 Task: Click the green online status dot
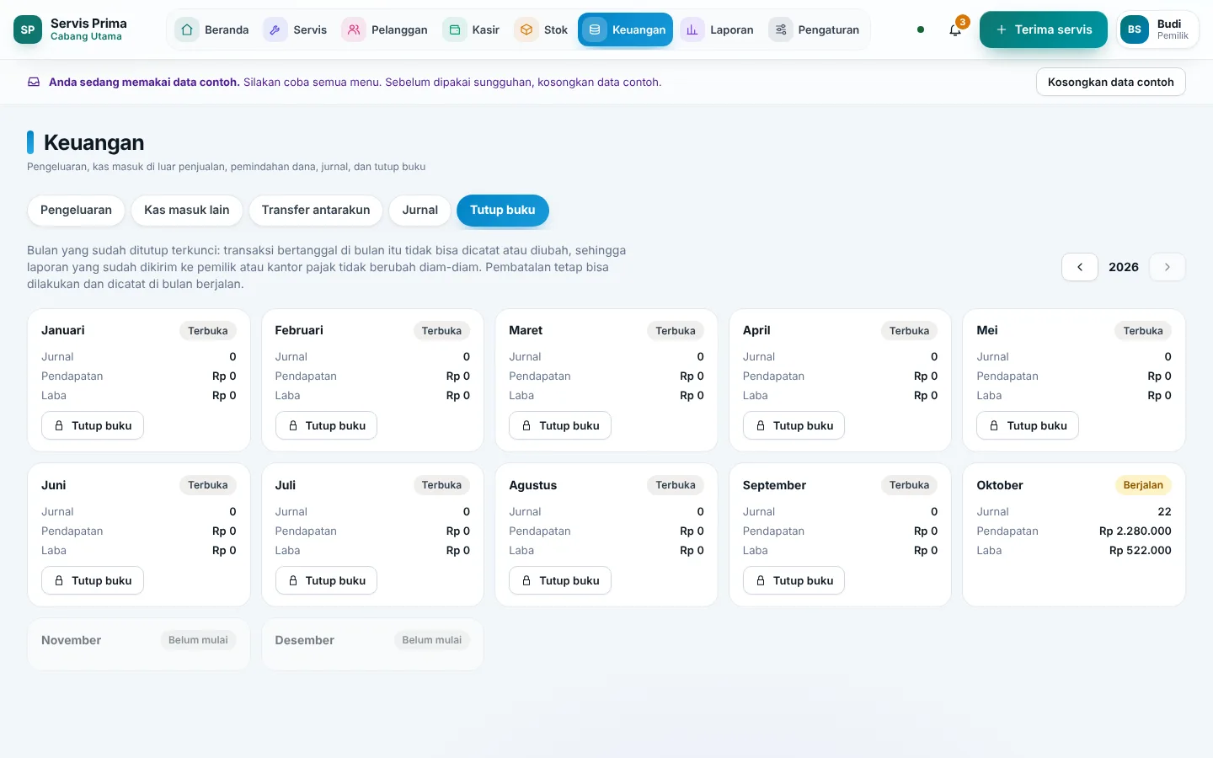click(x=921, y=29)
